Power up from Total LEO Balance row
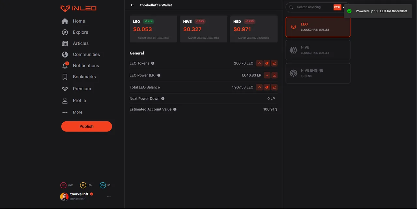The height and width of the screenshot is (209, 417). 259,87
